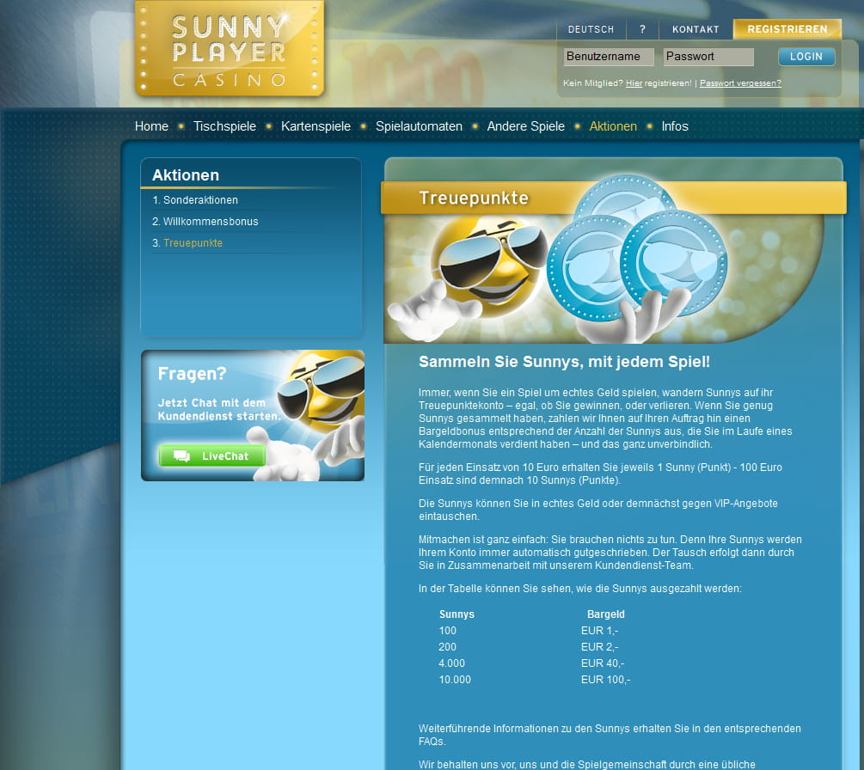This screenshot has width=864, height=770.
Task: Click the 'Aktionen' sidebar heading
Action: pos(186,175)
